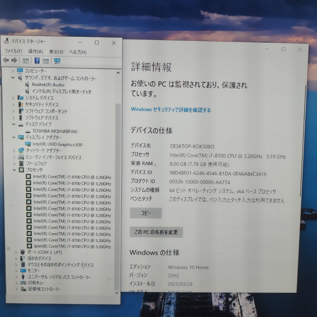Click the show/hide console tree toolbar icon

(x=26, y=61)
